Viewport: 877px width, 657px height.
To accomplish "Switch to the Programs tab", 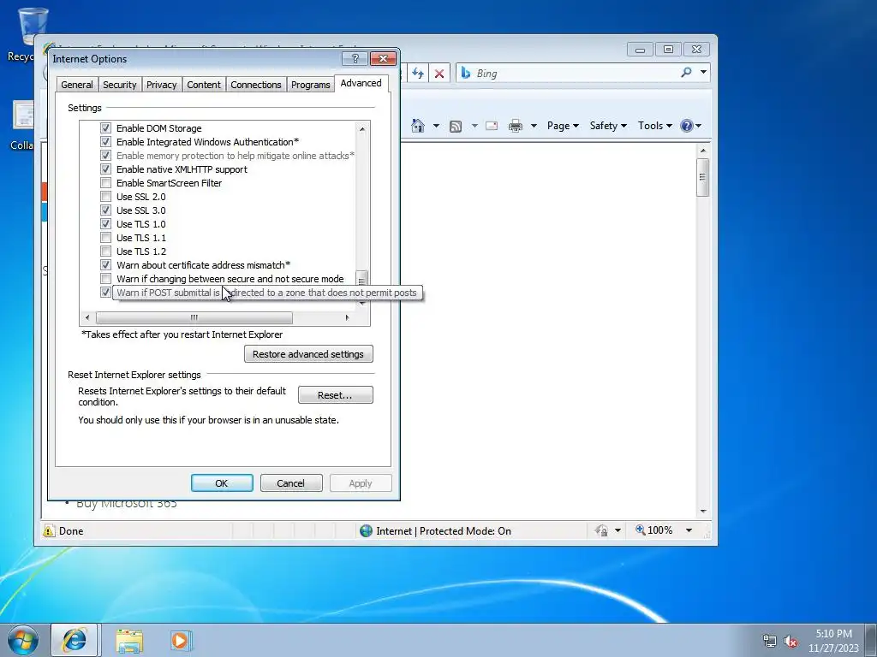I will (x=310, y=85).
